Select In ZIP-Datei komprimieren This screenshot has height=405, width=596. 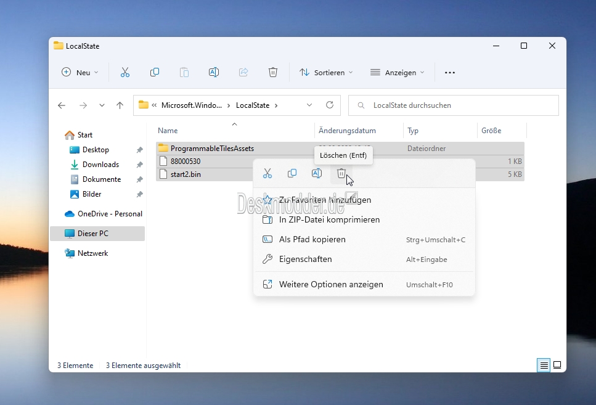tap(364, 220)
